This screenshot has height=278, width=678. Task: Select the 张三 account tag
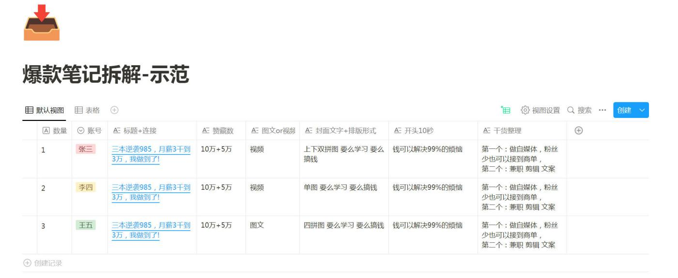[x=85, y=149]
